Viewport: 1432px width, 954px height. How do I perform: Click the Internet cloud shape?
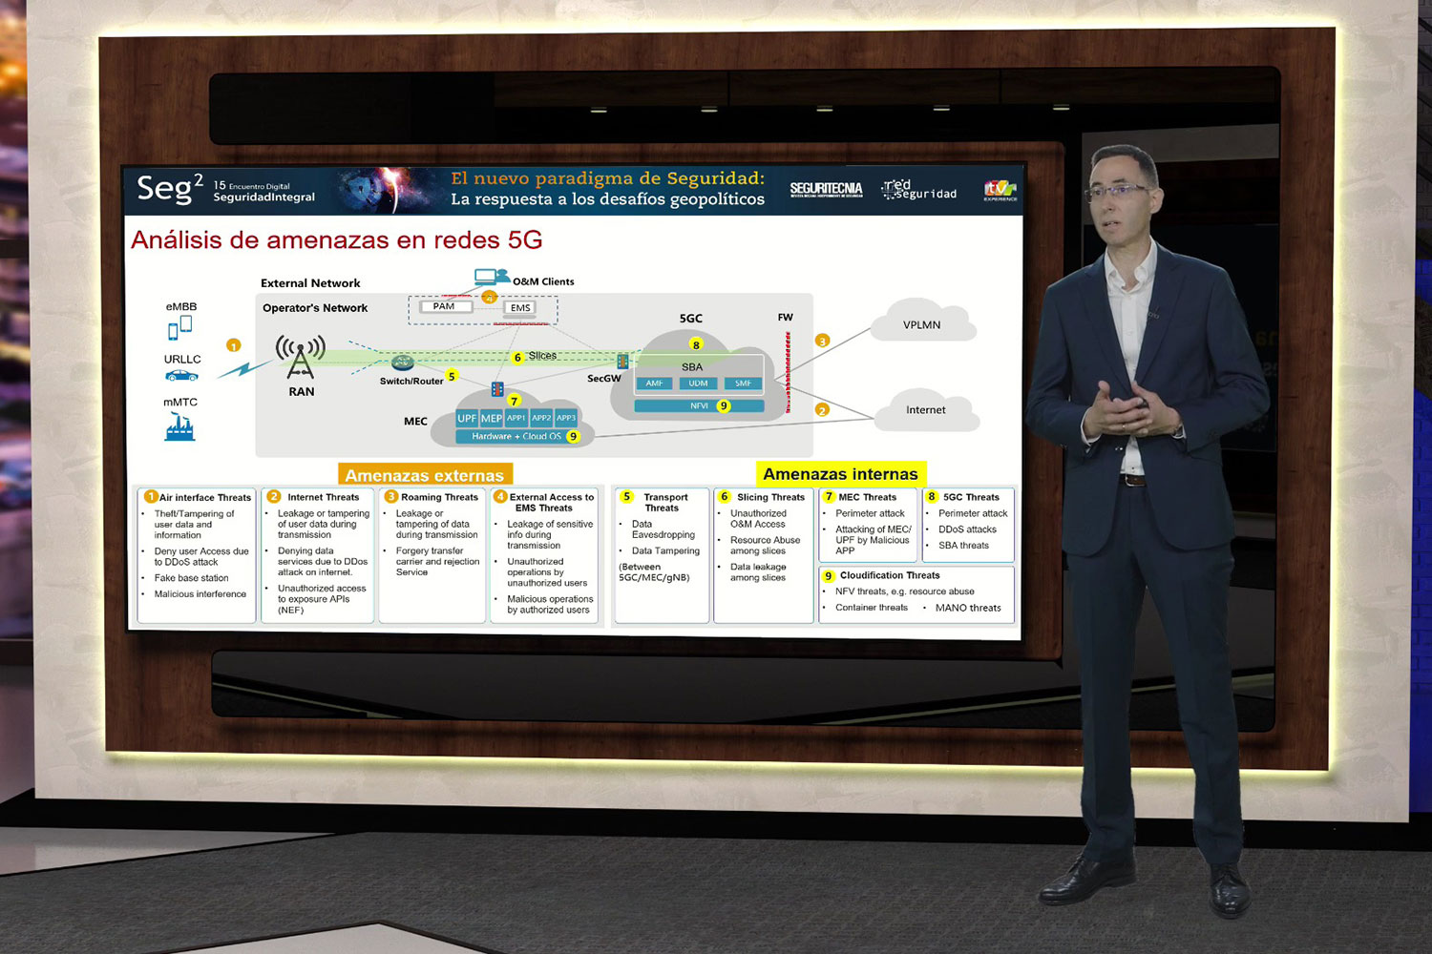(x=925, y=409)
